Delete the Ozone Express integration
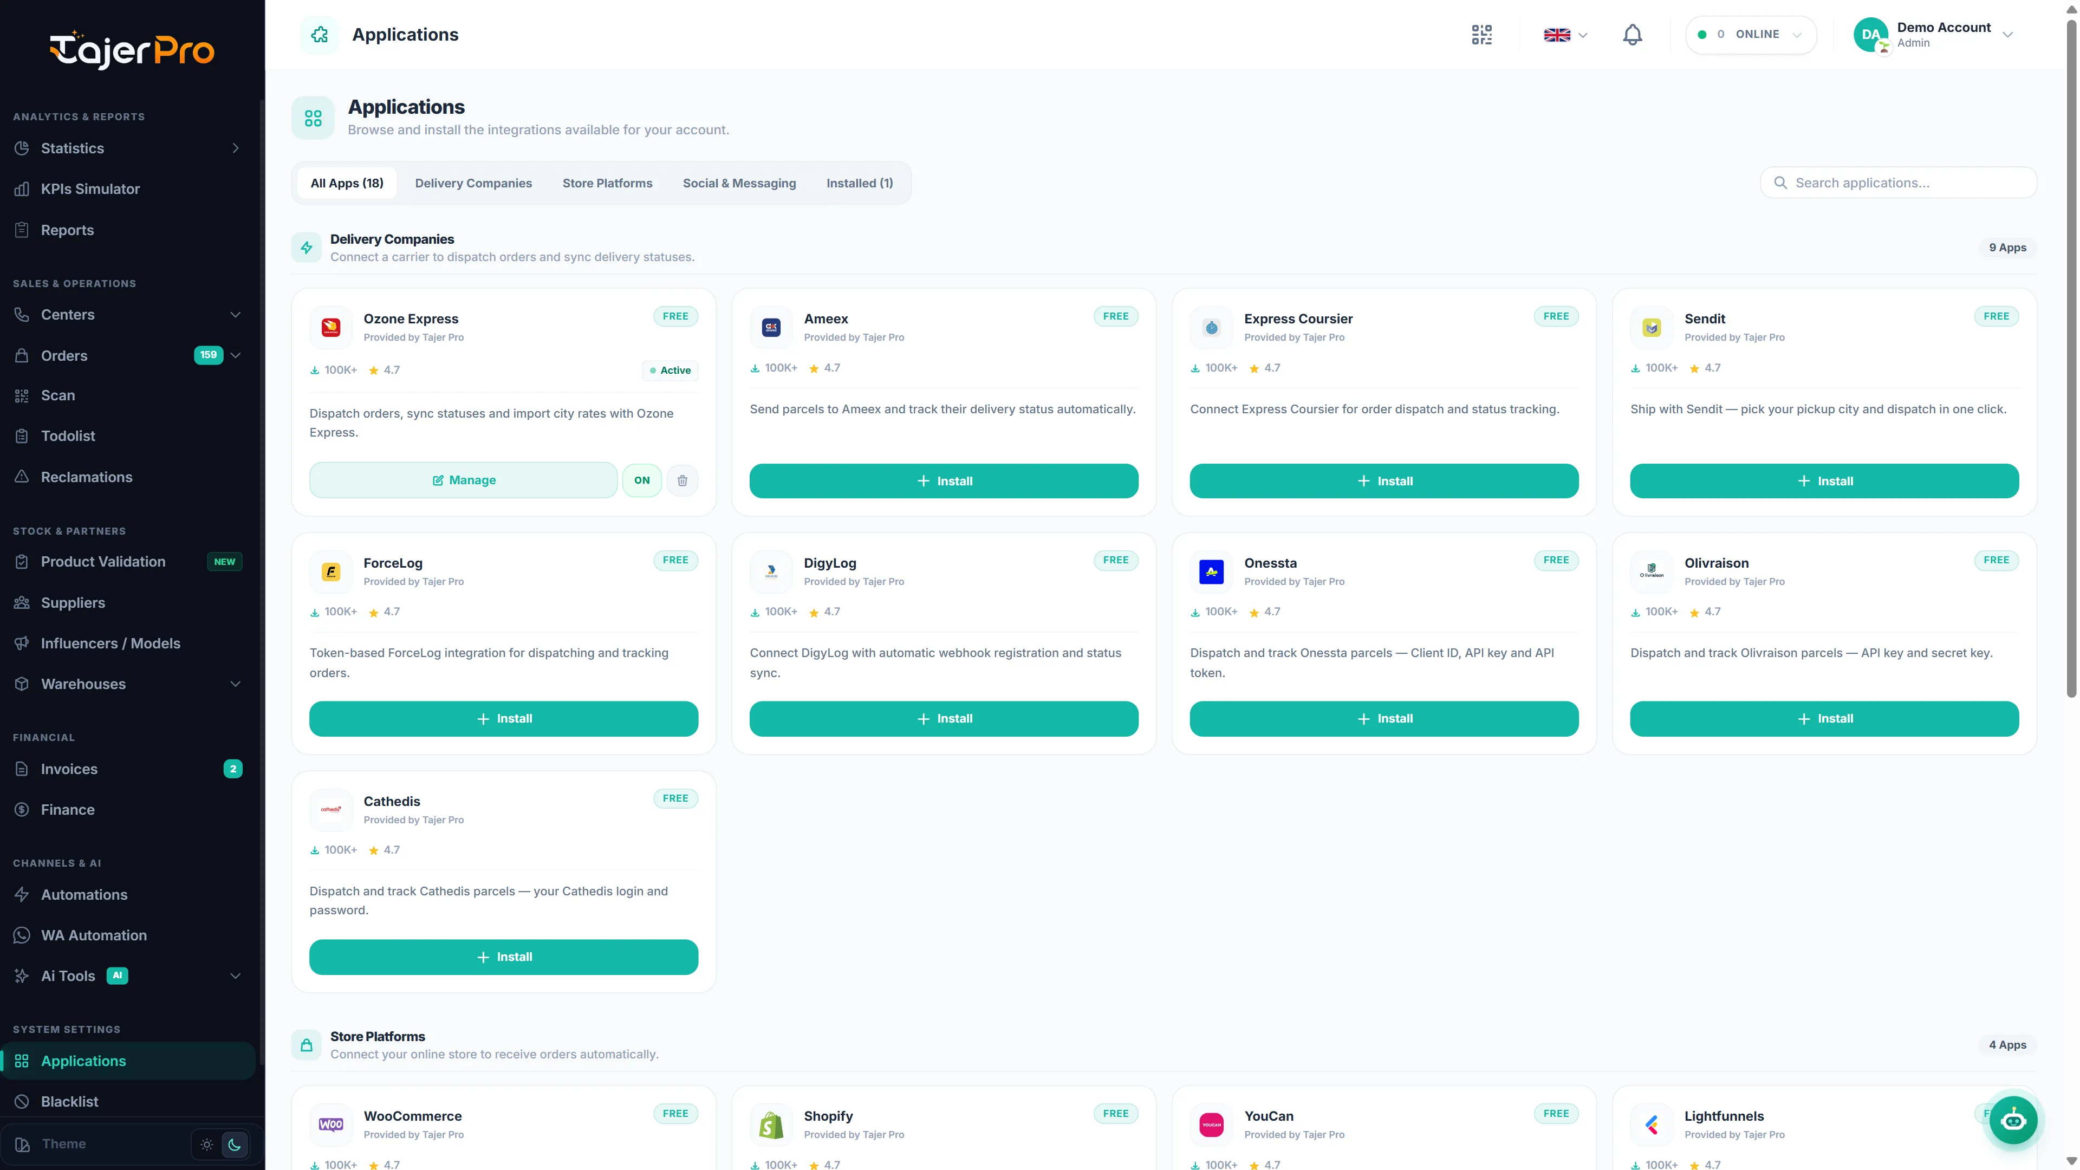Screen dimensions: 2080x1170 (682, 480)
